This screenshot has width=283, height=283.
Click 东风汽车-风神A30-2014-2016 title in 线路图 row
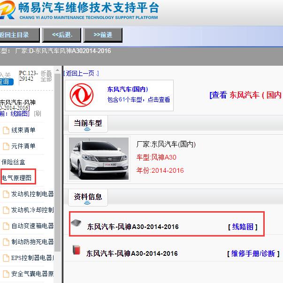(133, 227)
